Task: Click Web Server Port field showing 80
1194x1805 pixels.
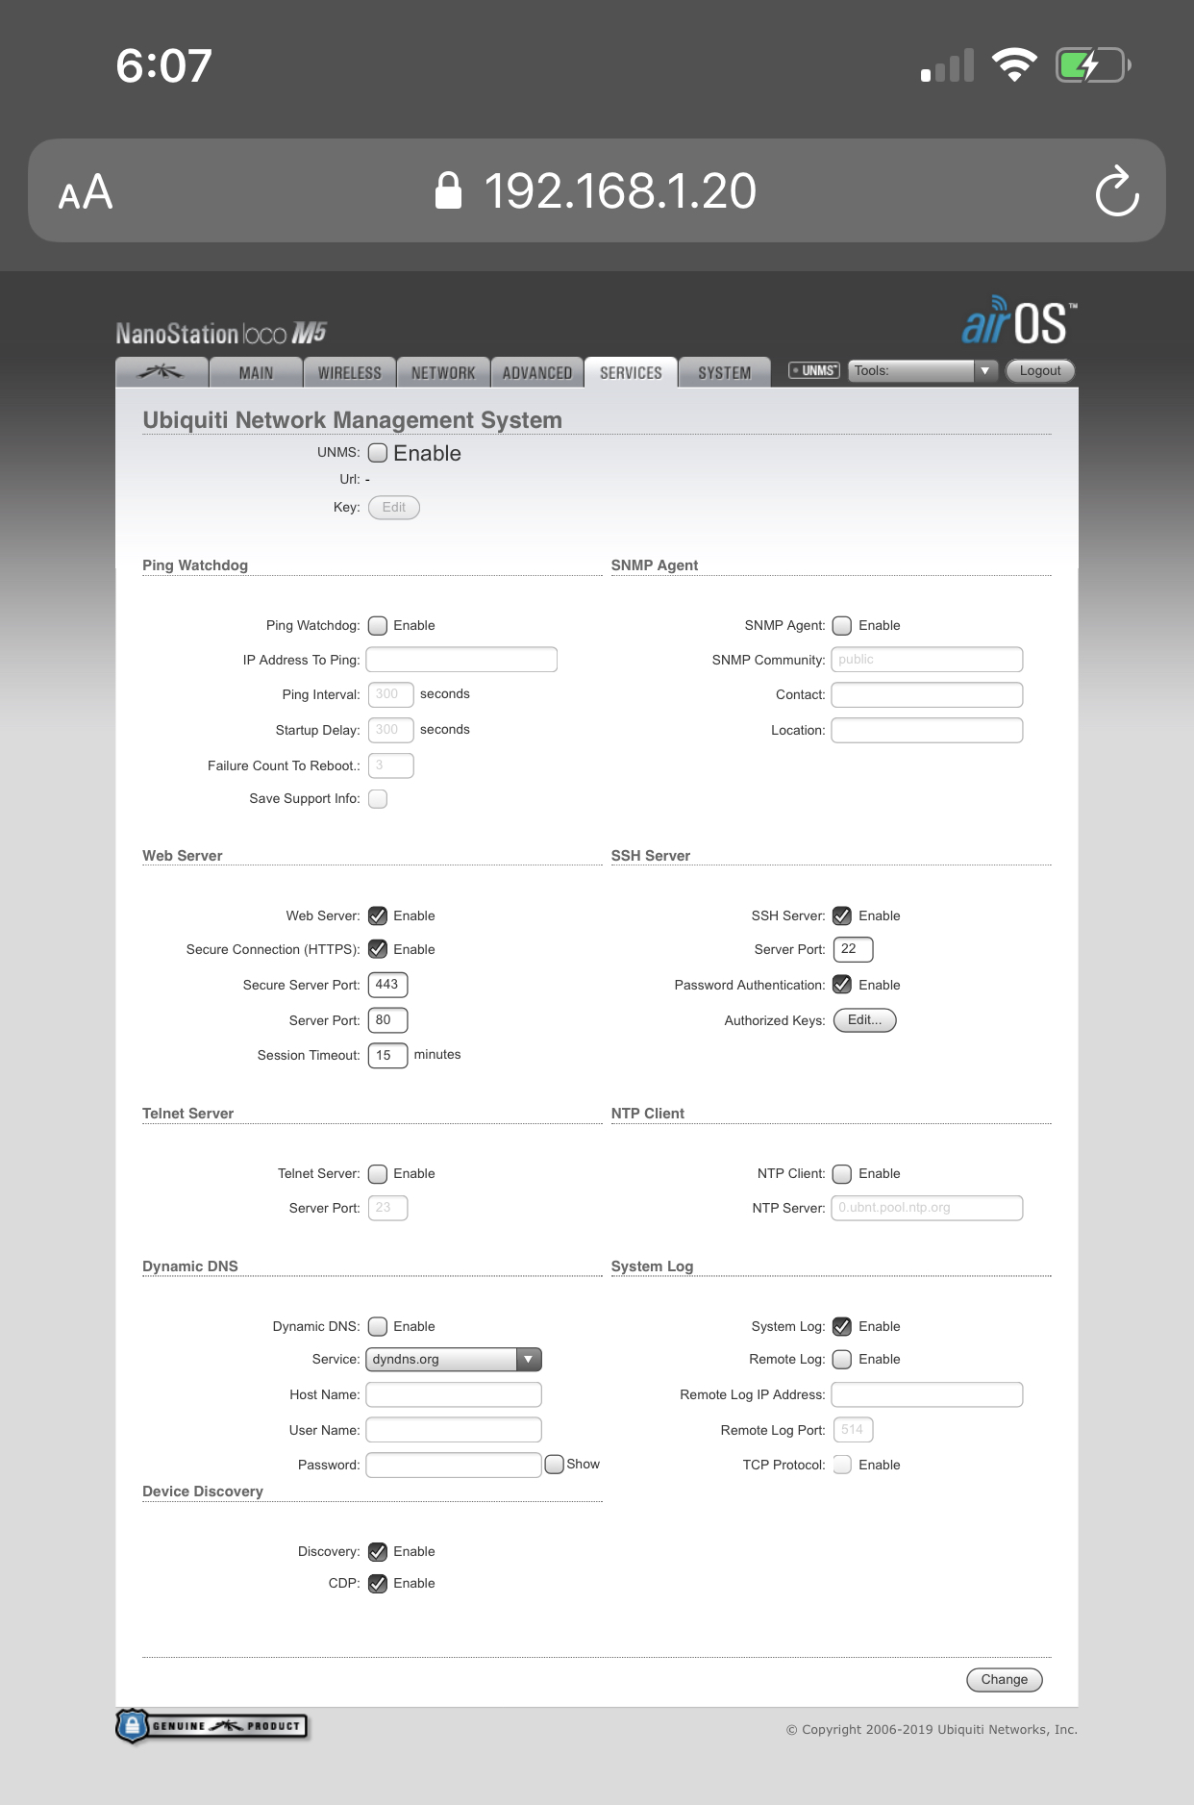Action: [388, 1020]
